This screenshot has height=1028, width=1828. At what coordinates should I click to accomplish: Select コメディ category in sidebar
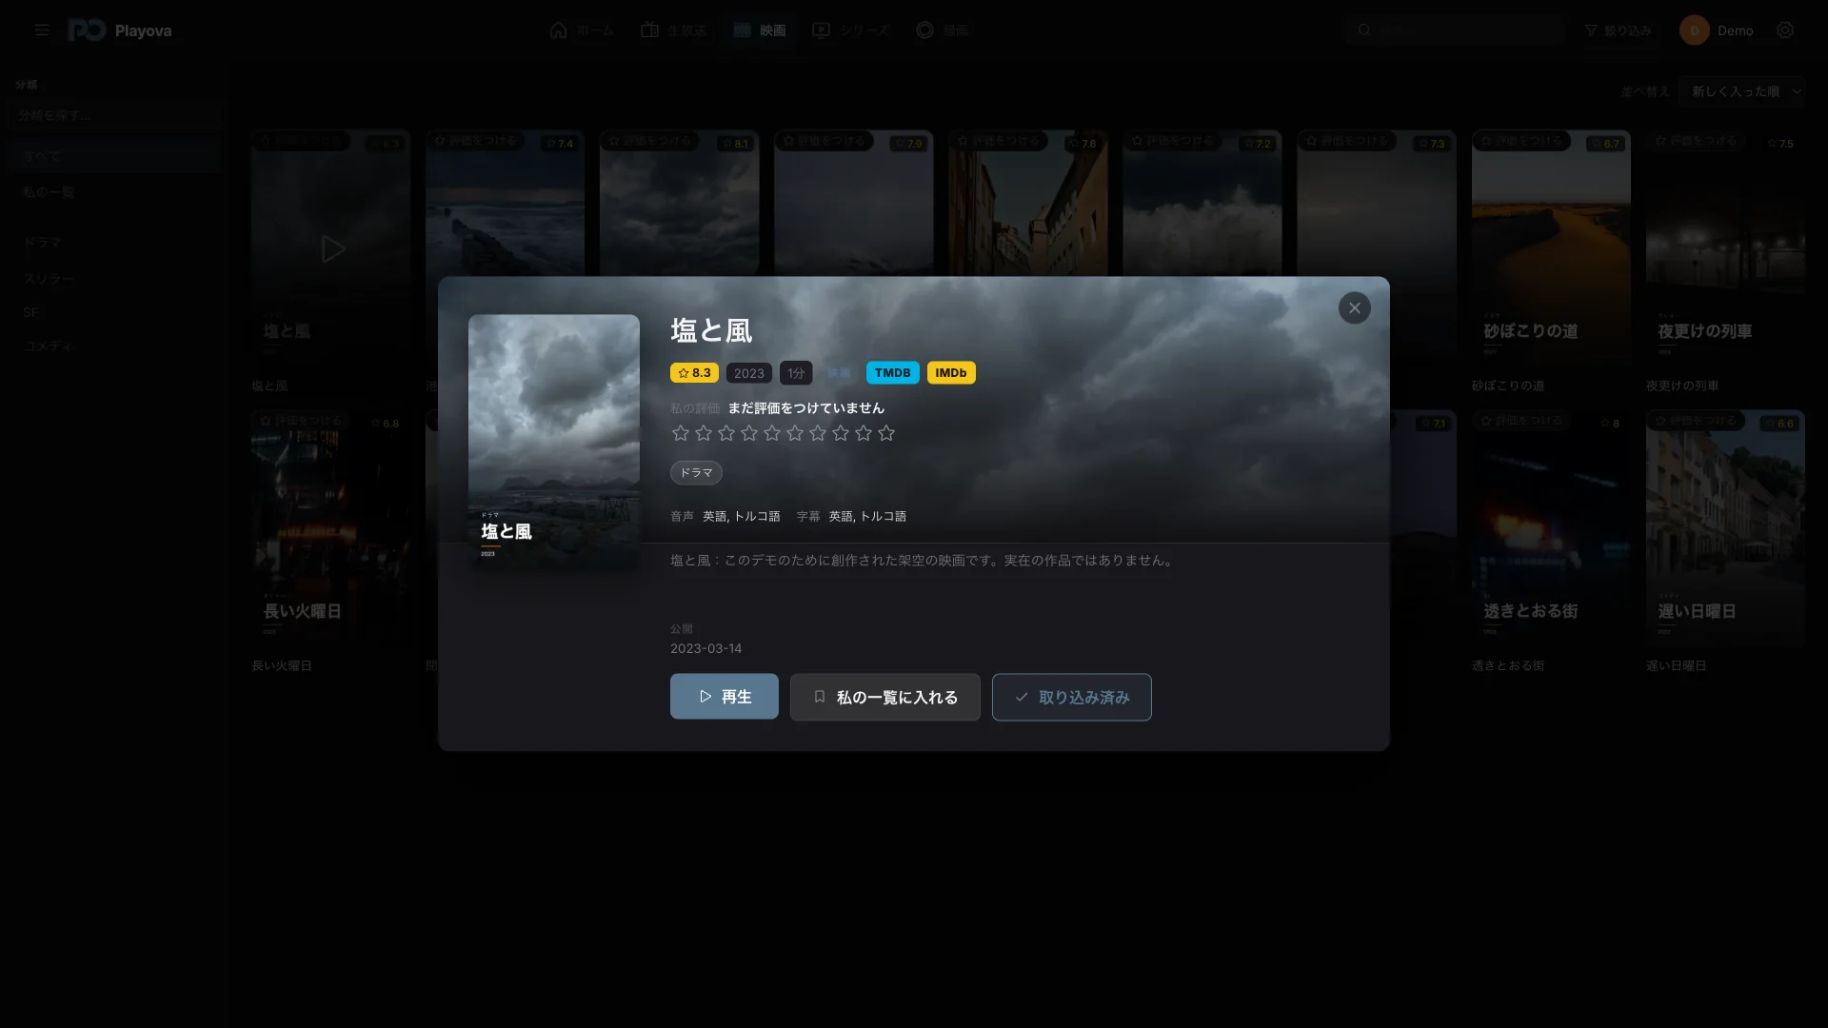click(114, 346)
